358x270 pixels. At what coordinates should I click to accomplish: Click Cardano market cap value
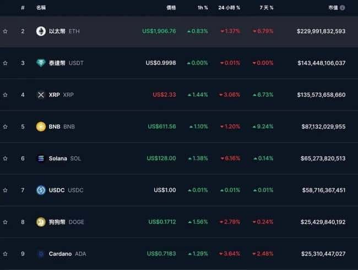coord(323,254)
